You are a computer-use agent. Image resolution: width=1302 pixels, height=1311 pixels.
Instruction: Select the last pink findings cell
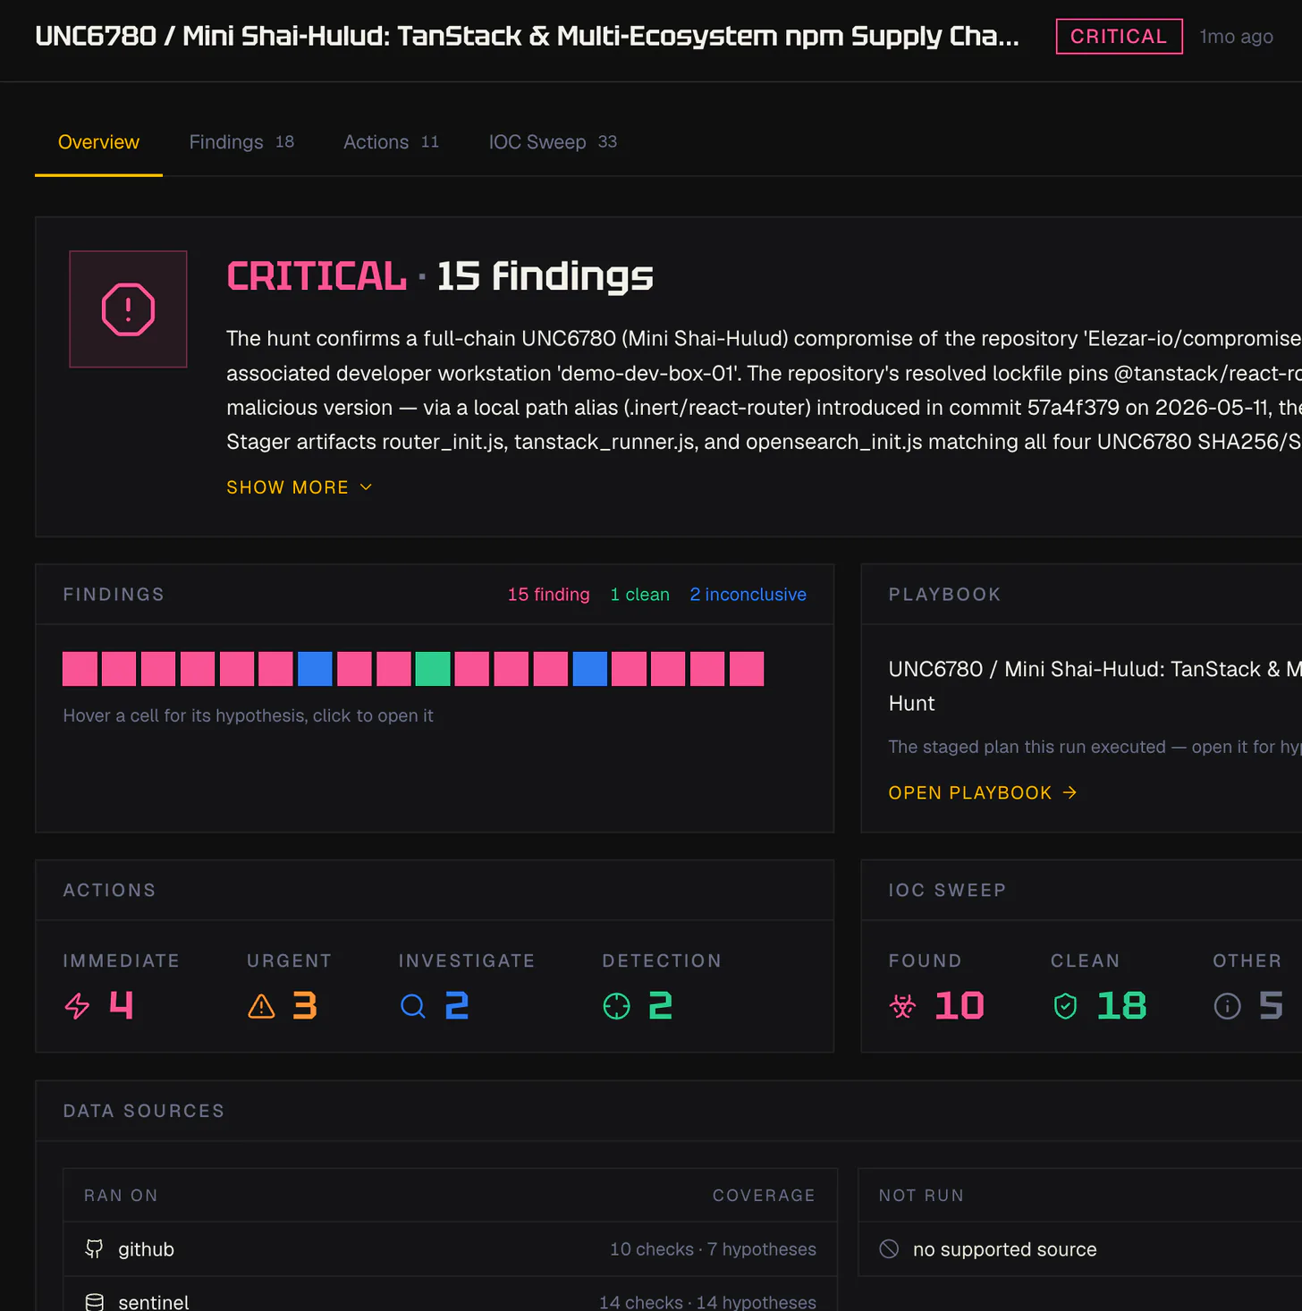click(747, 669)
